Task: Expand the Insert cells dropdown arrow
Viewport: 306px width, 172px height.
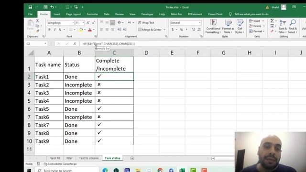Action: [263, 21]
